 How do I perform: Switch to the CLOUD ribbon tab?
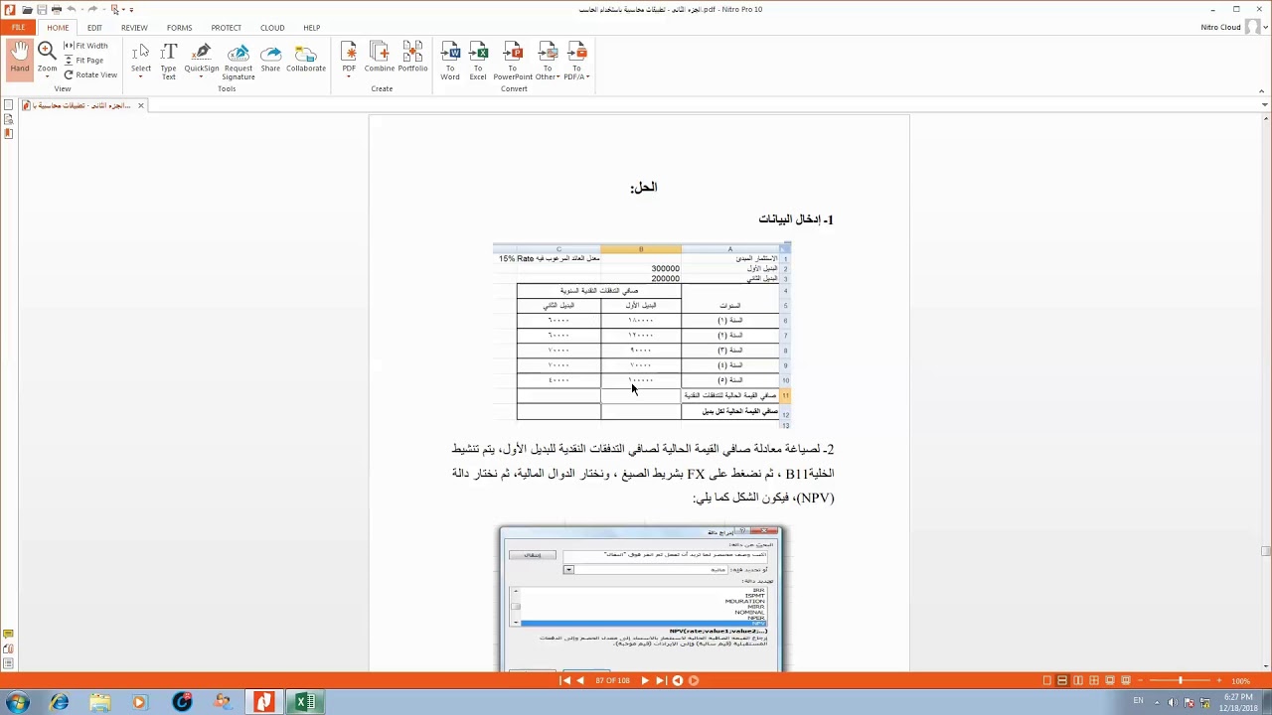[272, 28]
